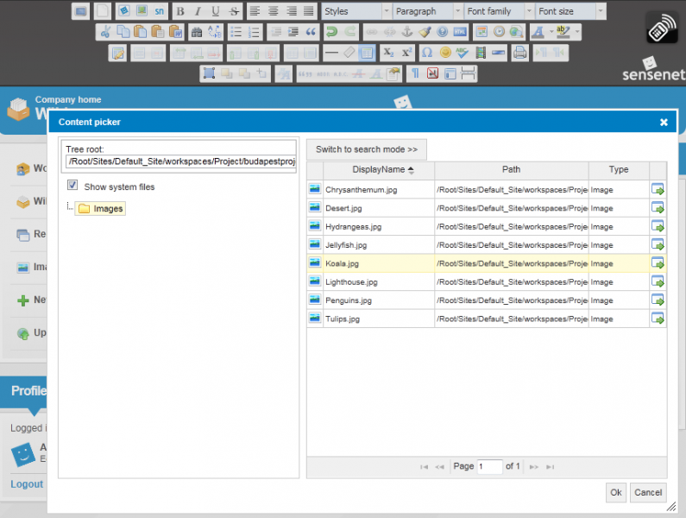The height and width of the screenshot is (518, 686).
Task: Apply blockquote formatting
Action: 311,32
